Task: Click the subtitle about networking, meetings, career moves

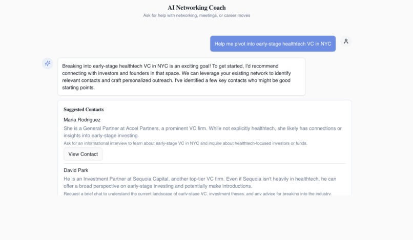Action: coord(196,15)
